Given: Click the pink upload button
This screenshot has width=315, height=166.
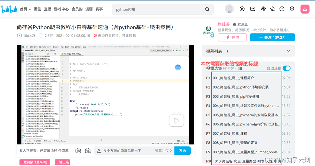Looking at the screenshot, I should (x=305, y=9).
